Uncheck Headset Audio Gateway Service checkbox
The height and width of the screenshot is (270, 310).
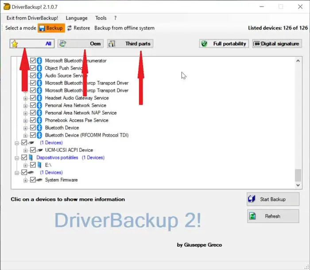pos(33,98)
